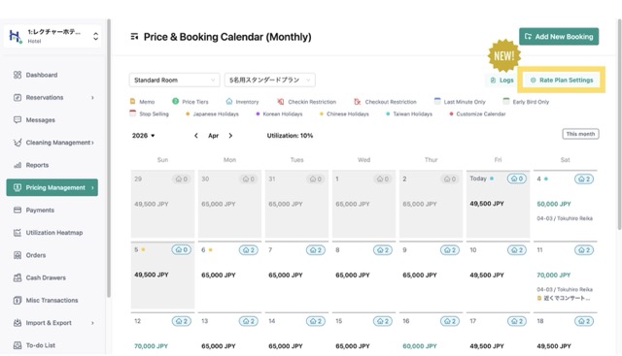Toggle Korean Holidays legend dot

(258, 114)
